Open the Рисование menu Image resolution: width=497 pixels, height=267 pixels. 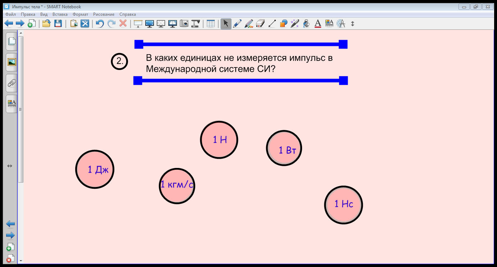point(104,14)
